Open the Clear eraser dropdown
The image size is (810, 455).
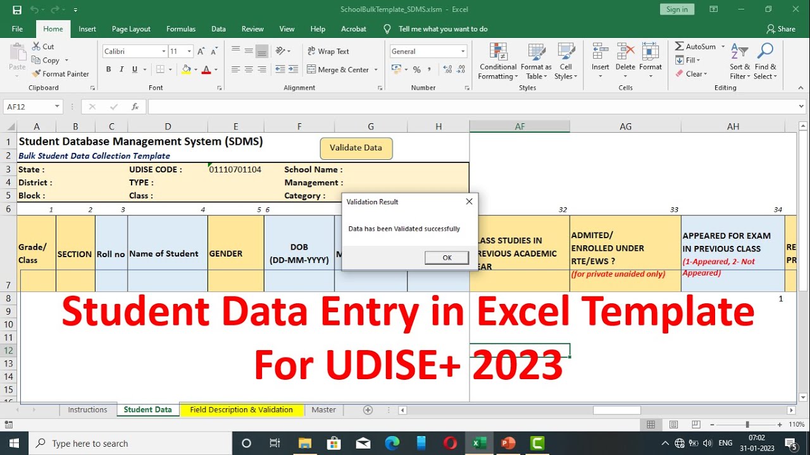click(691, 74)
